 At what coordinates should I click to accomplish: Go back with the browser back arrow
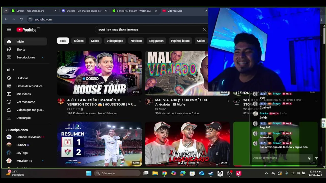[x=6, y=19]
